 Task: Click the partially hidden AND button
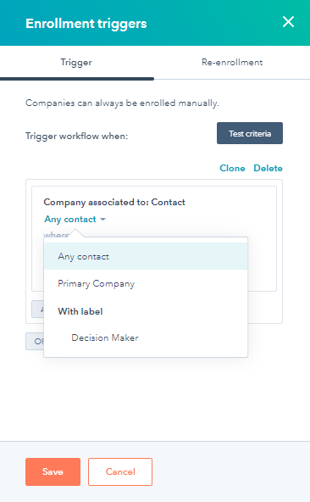point(38,310)
